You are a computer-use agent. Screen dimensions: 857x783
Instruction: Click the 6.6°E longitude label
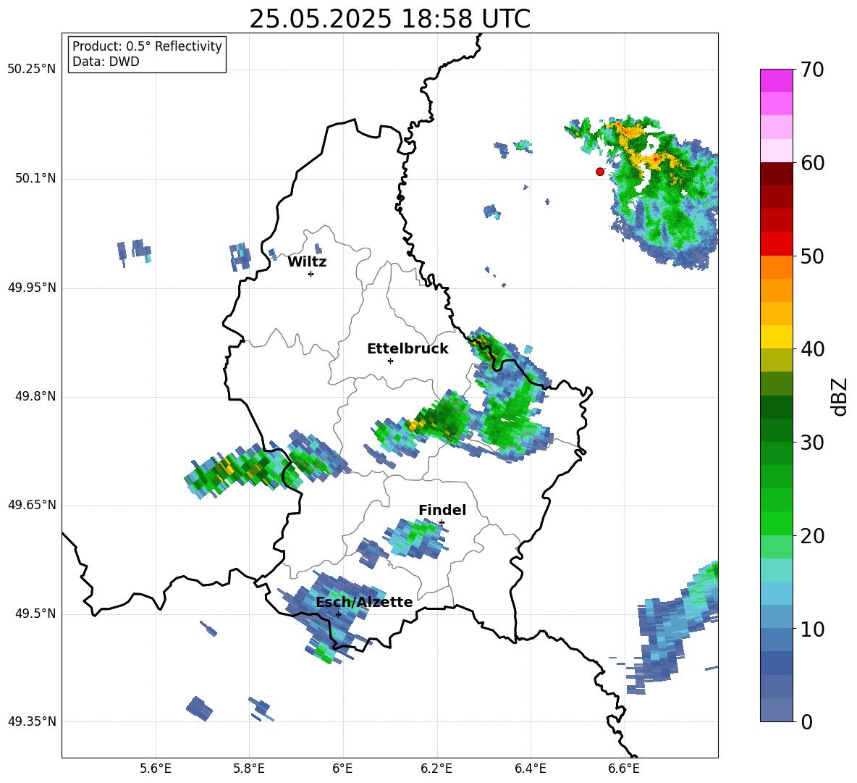click(x=624, y=769)
